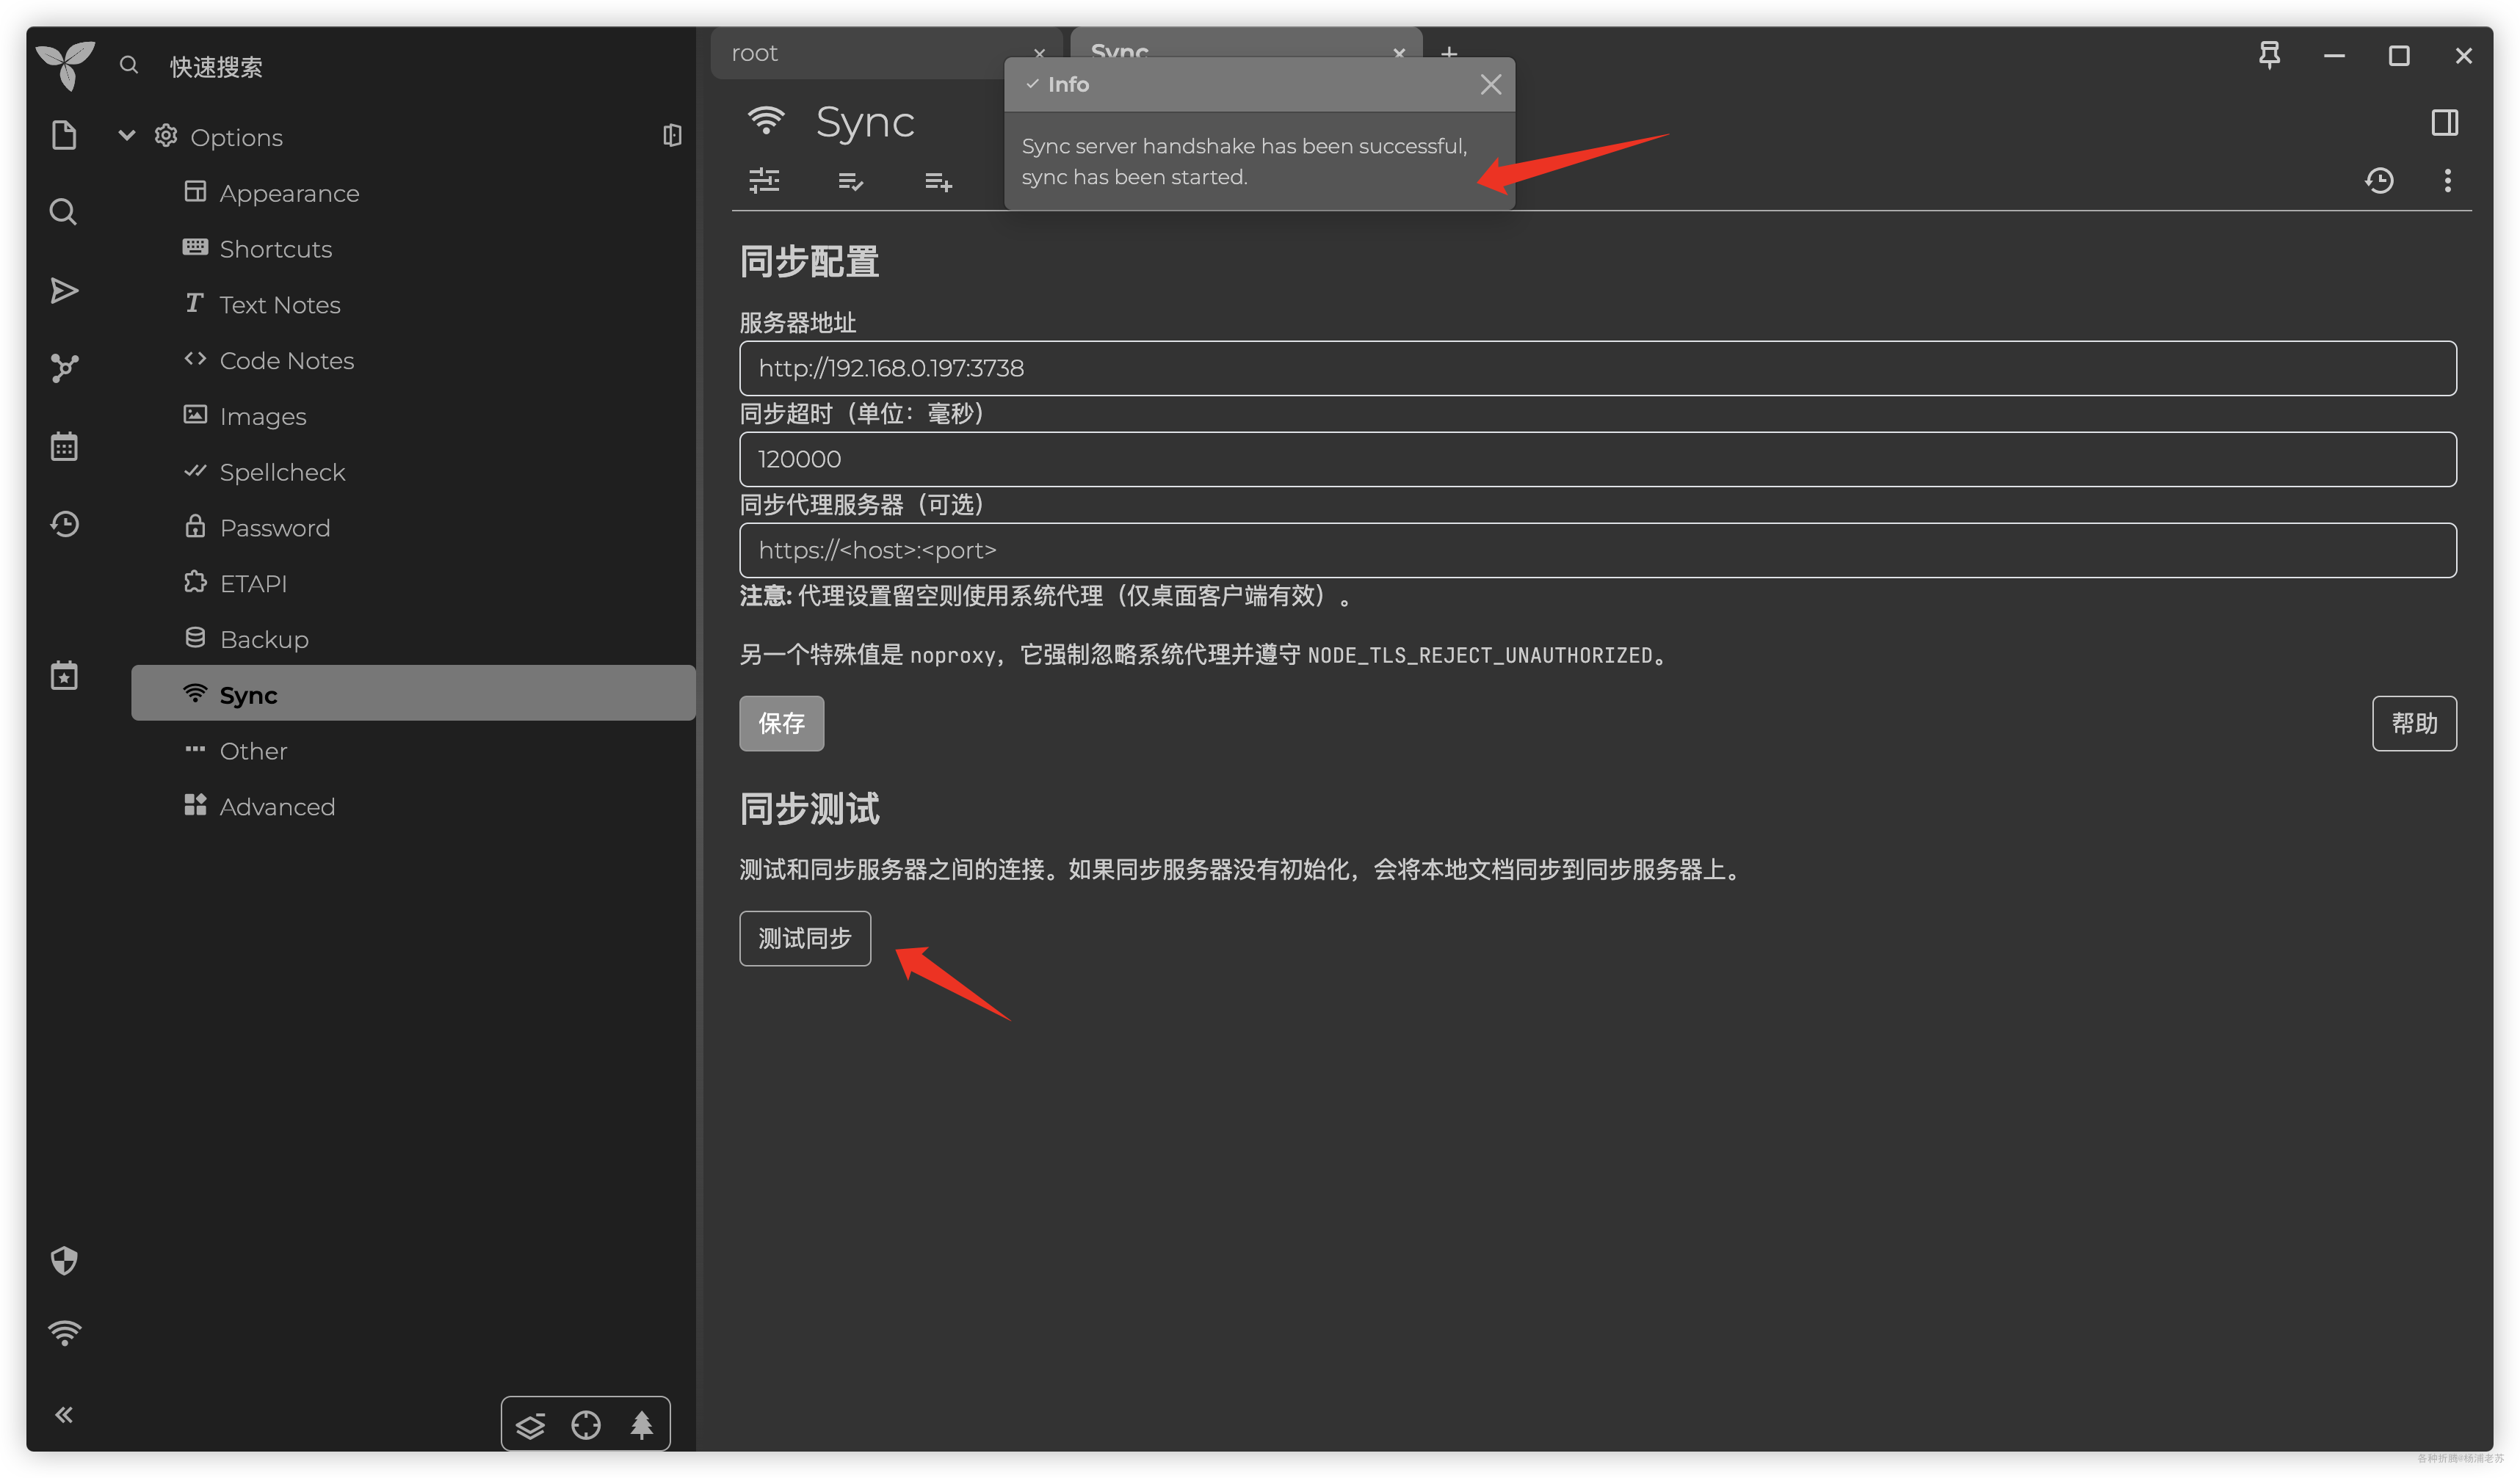Screen dimensions: 2520x1478
Task: Toggle the basic properties ribbon tab
Action: tap(764, 181)
